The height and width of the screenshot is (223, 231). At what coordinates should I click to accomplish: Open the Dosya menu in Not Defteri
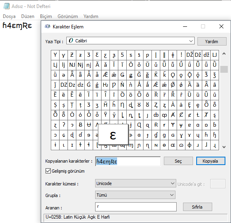(9, 16)
